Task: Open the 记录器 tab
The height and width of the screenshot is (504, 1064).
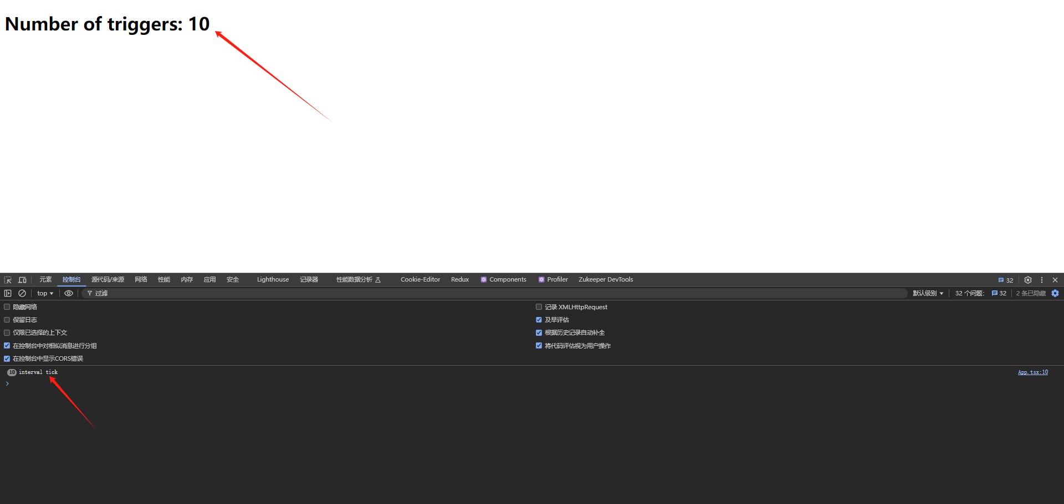Action: [309, 279]
